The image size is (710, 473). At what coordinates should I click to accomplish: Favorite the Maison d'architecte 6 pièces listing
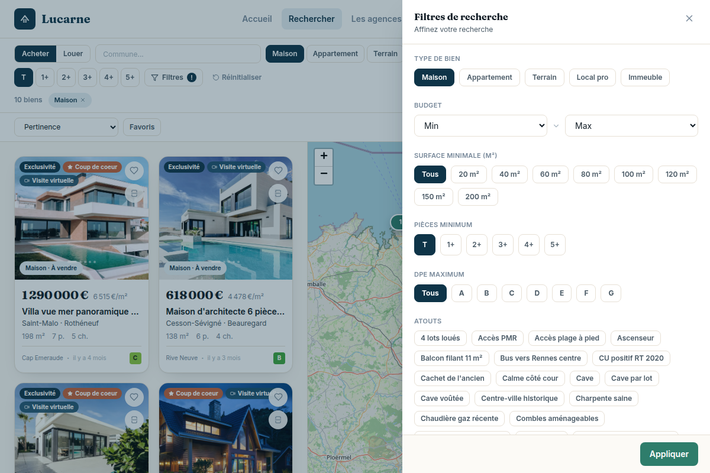(x=278, y=171)
